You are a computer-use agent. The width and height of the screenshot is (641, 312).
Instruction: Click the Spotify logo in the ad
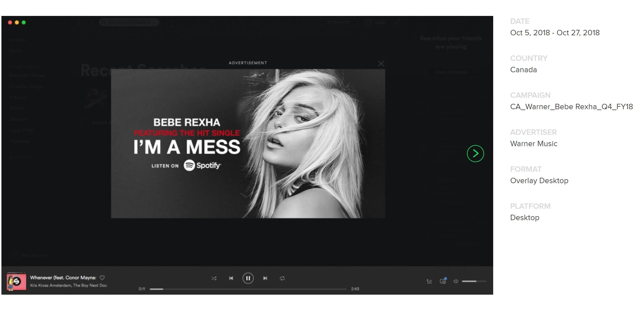[202, 165]
